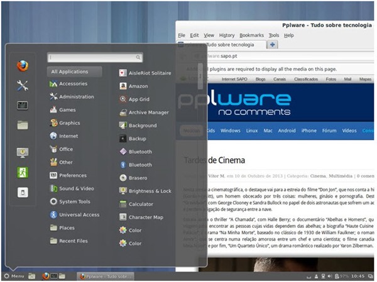
Task: Grab the application list scrollbar handle
Action: pyautogui.click(x=200, y=76)
